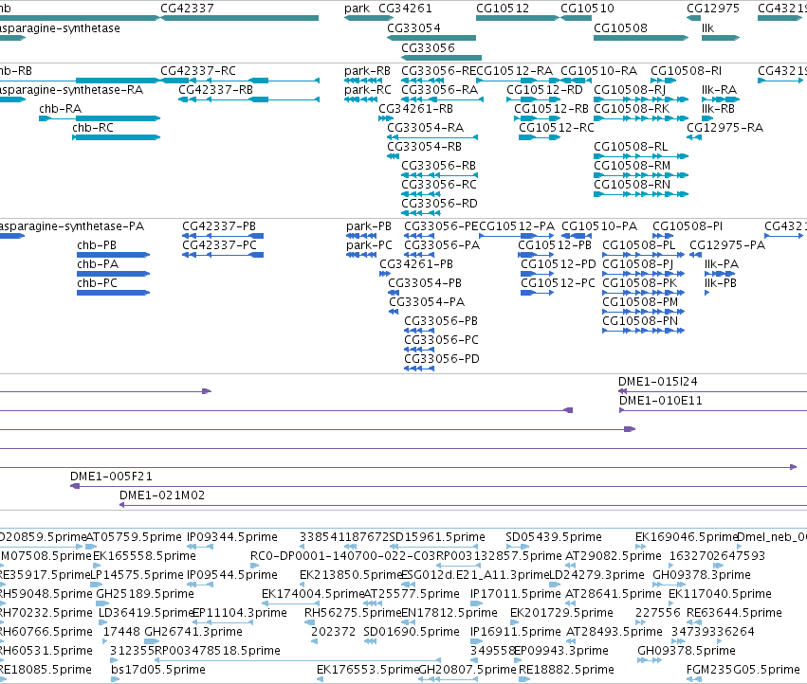Click the SD15961.5prime EST label
807x684 pixels.
[x=437, y=537]
